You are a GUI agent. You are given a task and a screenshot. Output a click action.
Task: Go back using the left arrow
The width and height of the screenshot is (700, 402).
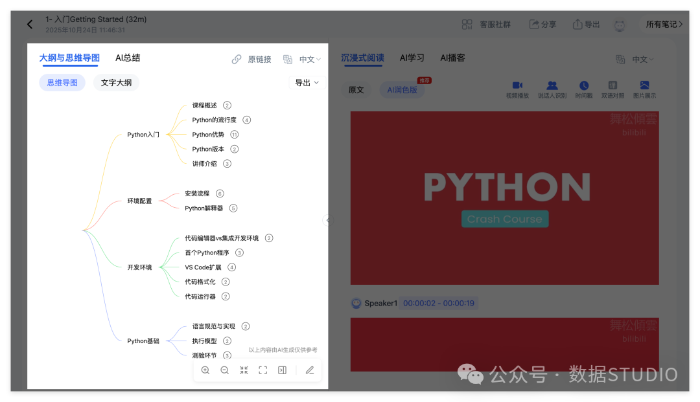pyautogui.click(x=30, y=24)
